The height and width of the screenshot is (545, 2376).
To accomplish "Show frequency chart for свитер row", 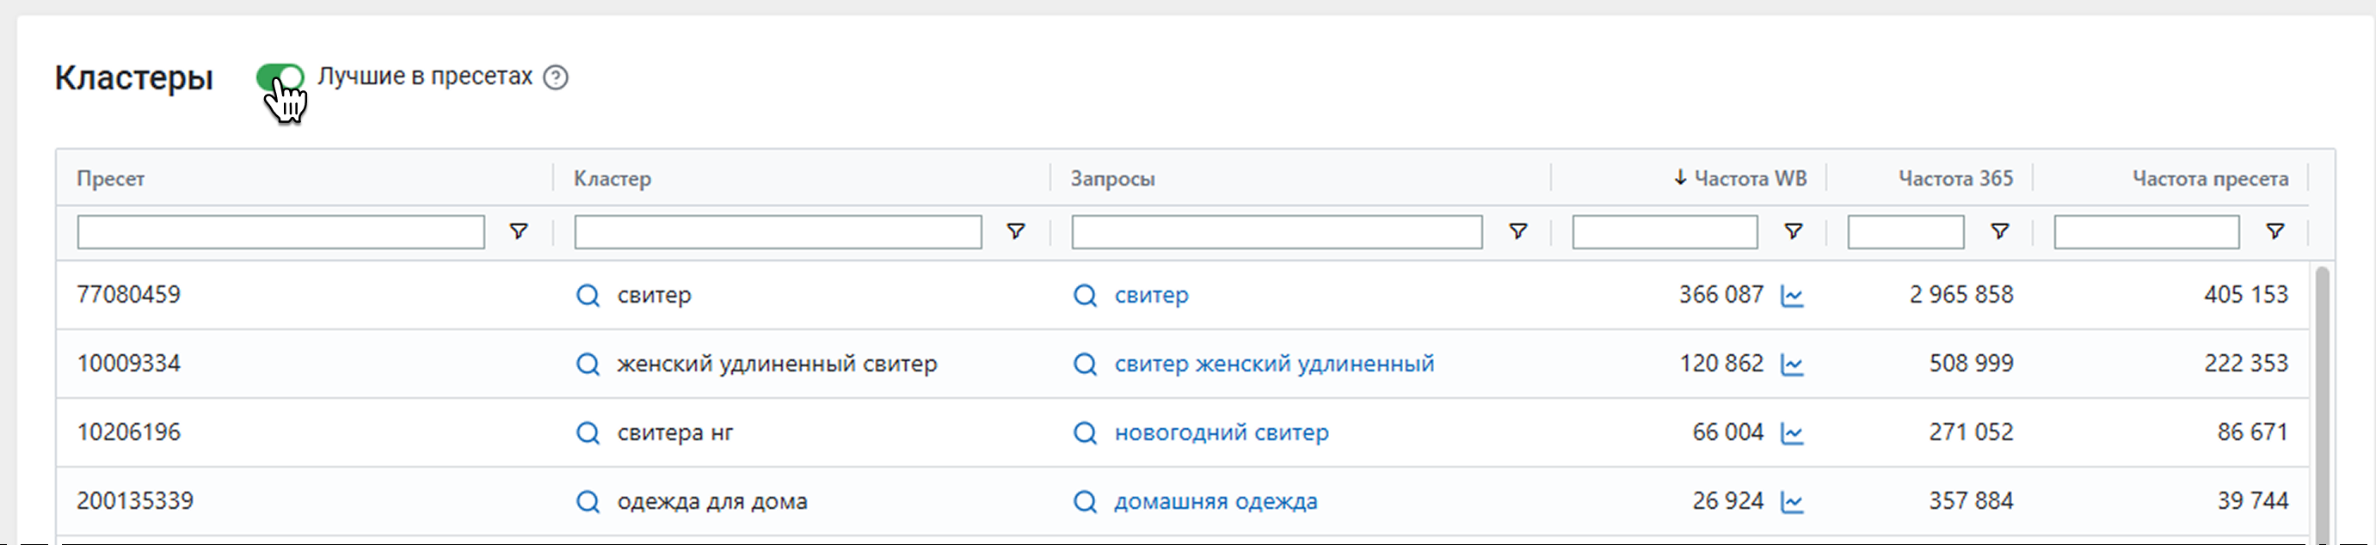I will pyautogui.click(x=1791, y=296).
